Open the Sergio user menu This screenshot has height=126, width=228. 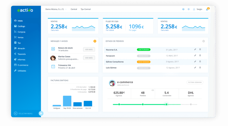click(x=198, y=9)
